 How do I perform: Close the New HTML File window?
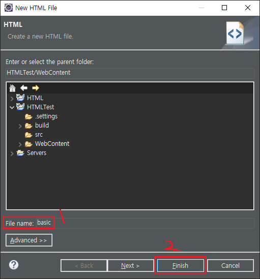click(248, 8)
